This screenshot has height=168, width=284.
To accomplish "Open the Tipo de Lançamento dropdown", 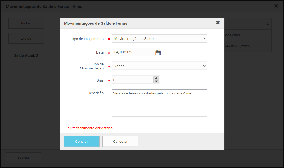I will click(x=159, y=38).
